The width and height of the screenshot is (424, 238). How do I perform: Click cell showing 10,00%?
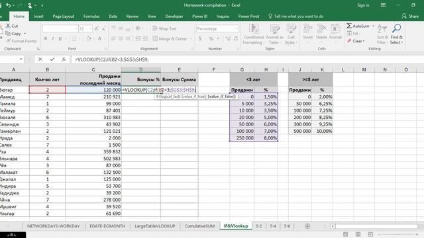[322, 131]
